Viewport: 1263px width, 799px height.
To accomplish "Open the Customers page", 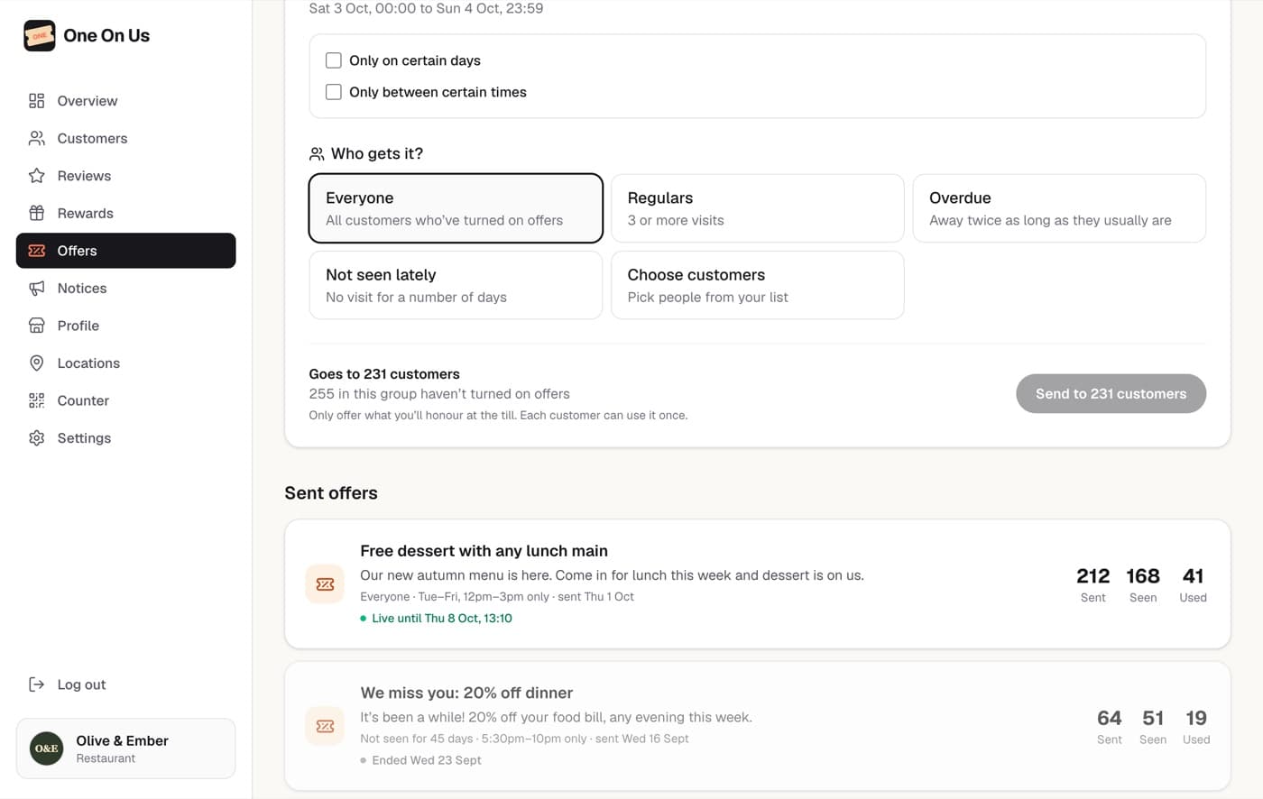I will [126, 138].
